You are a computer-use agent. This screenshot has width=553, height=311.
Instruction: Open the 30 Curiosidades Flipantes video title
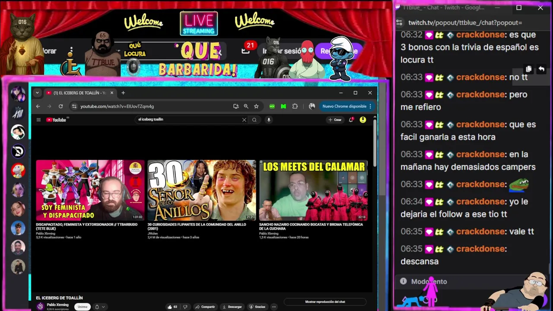coord(197,226)
